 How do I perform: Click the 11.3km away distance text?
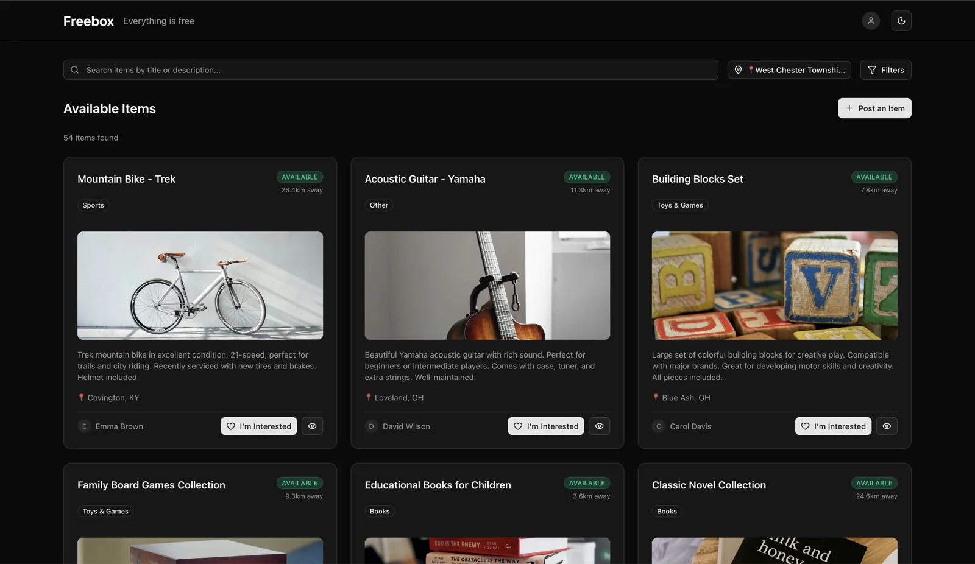point(590,190)
